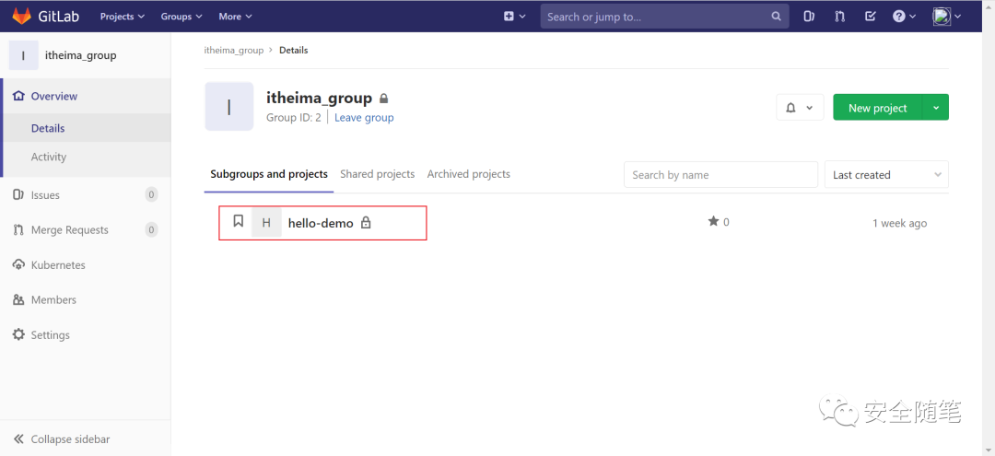995x456 pixels.
Task: Open the plus create-new dropdown
Action: pos(515,17)
